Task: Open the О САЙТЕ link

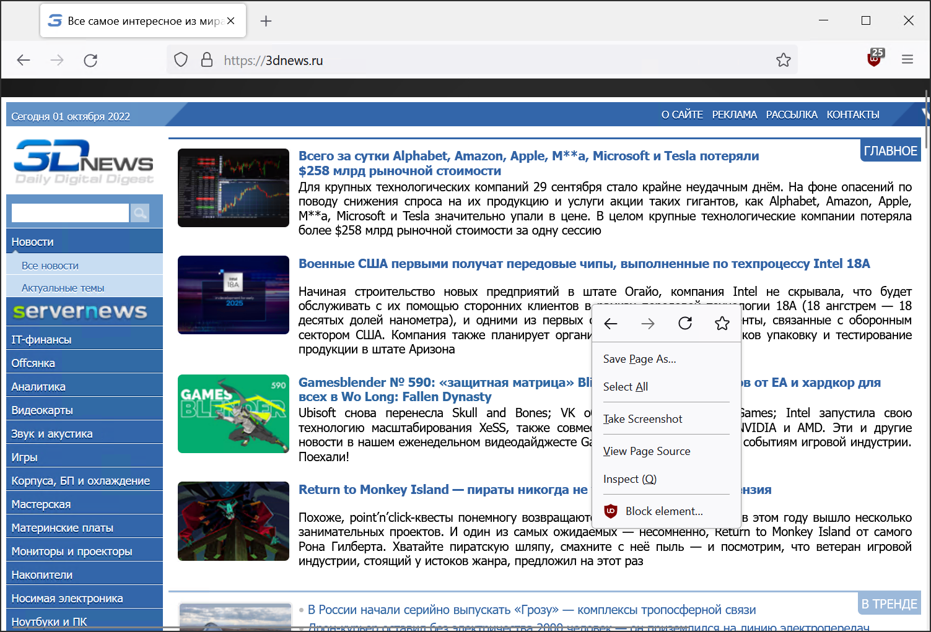Action: (682, 115)
